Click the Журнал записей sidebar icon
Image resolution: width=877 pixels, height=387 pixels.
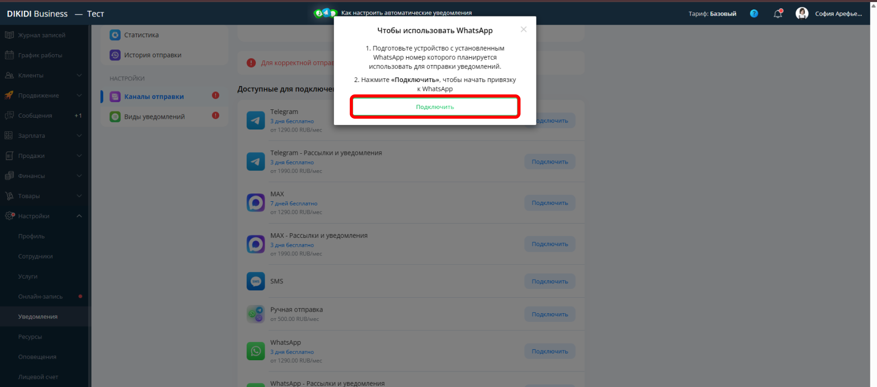pos(9,35)
